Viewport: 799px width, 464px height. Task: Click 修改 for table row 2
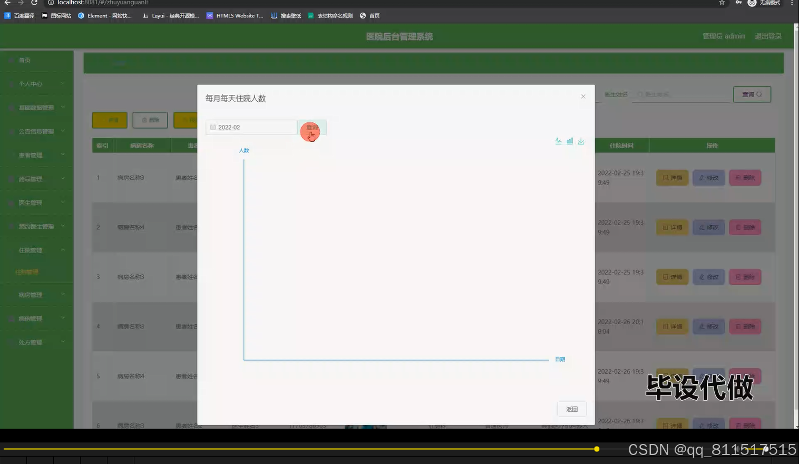coord(709,227)
